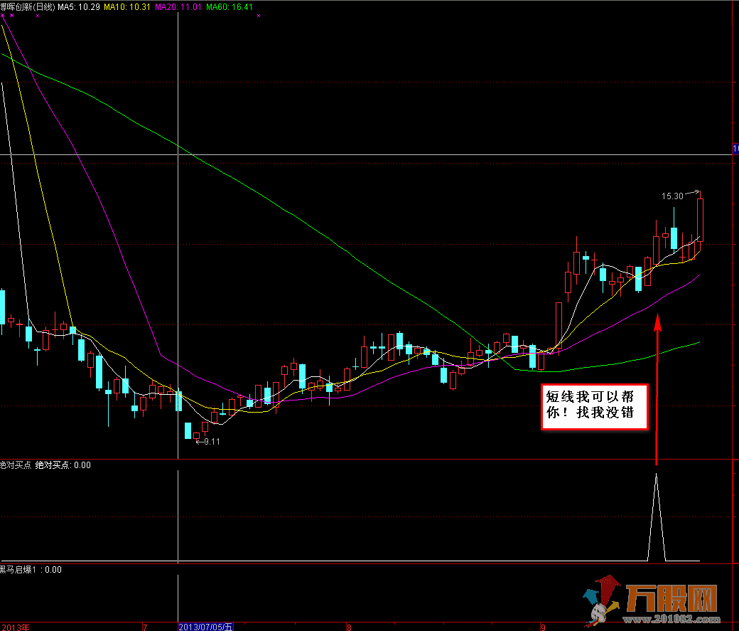The height and width of the screenshot is (631, 739).
Task: Click the white signal spike peak in 绝对买点 panel
Action: [656, 474]
